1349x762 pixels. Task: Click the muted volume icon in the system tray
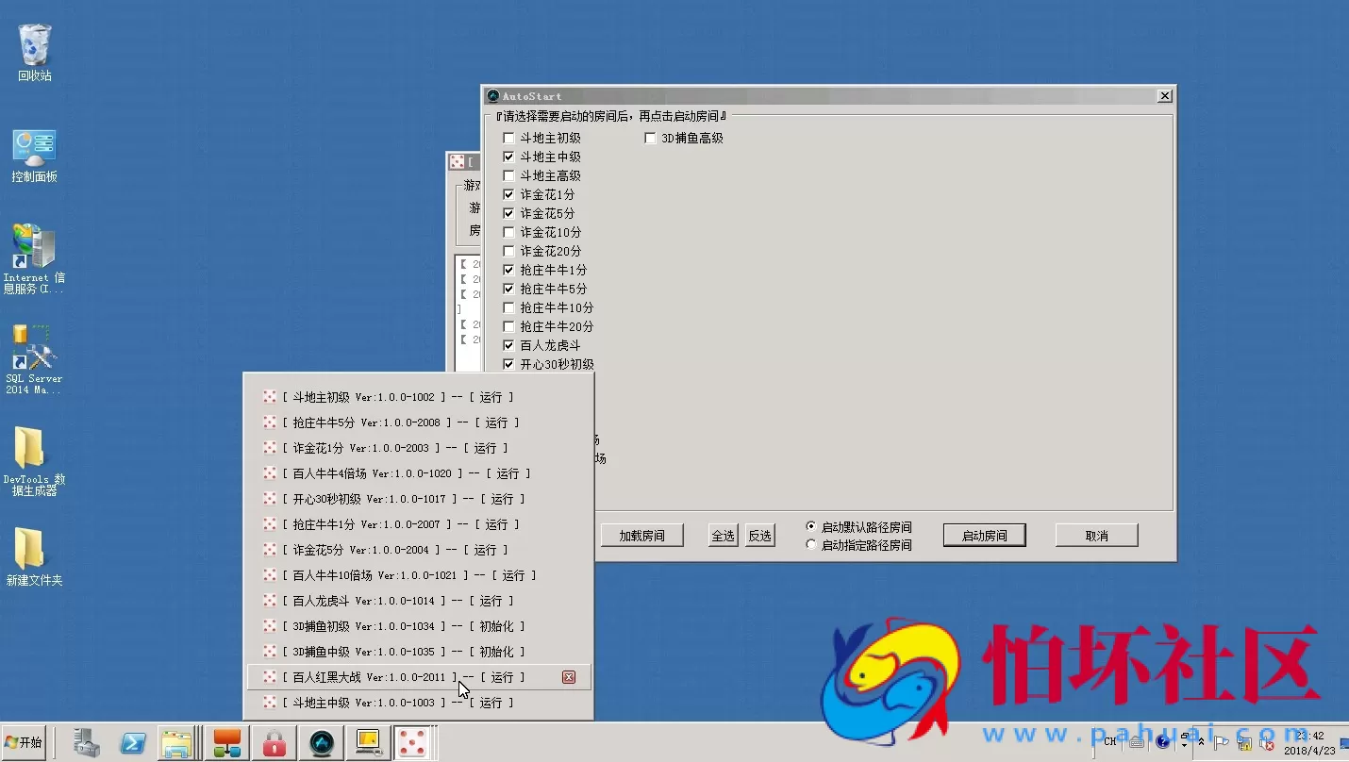coord(1266,745)
